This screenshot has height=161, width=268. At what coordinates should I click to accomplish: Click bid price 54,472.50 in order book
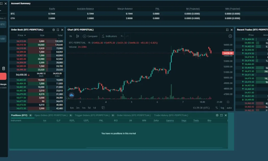(21, 108)
